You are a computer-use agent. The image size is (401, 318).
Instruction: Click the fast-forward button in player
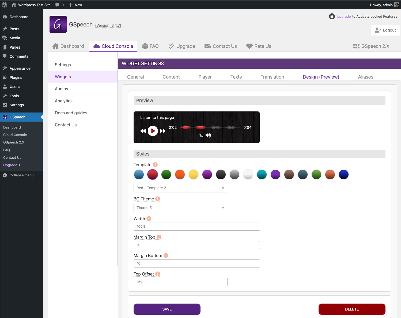coord(163,131)
